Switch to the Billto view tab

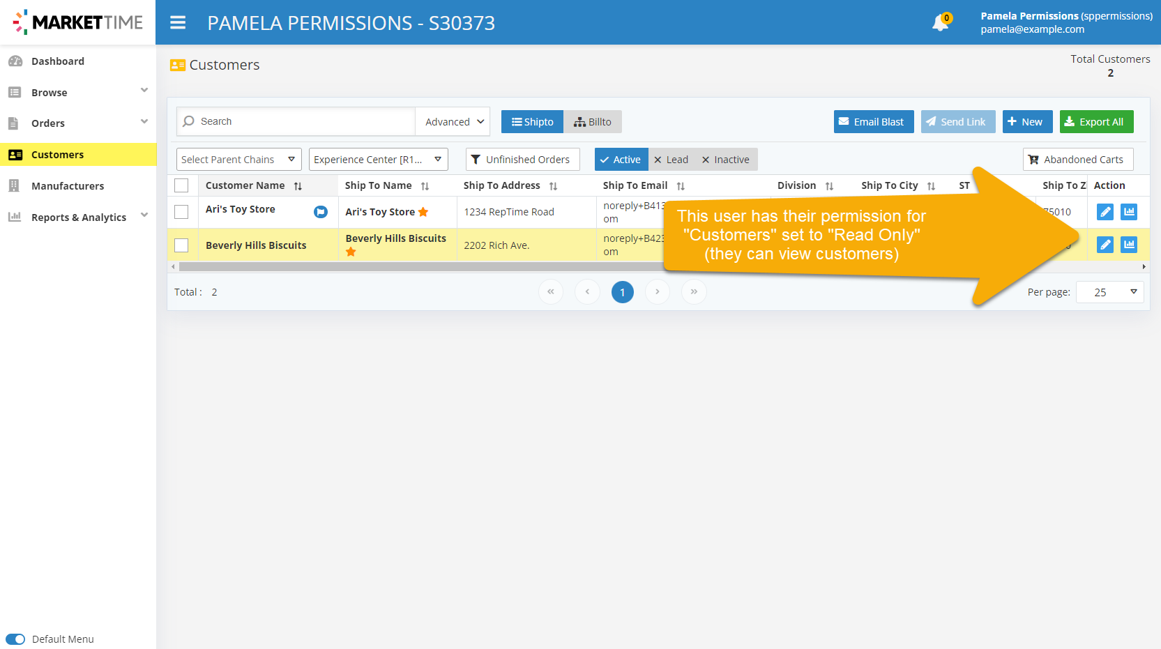[593, 122]
